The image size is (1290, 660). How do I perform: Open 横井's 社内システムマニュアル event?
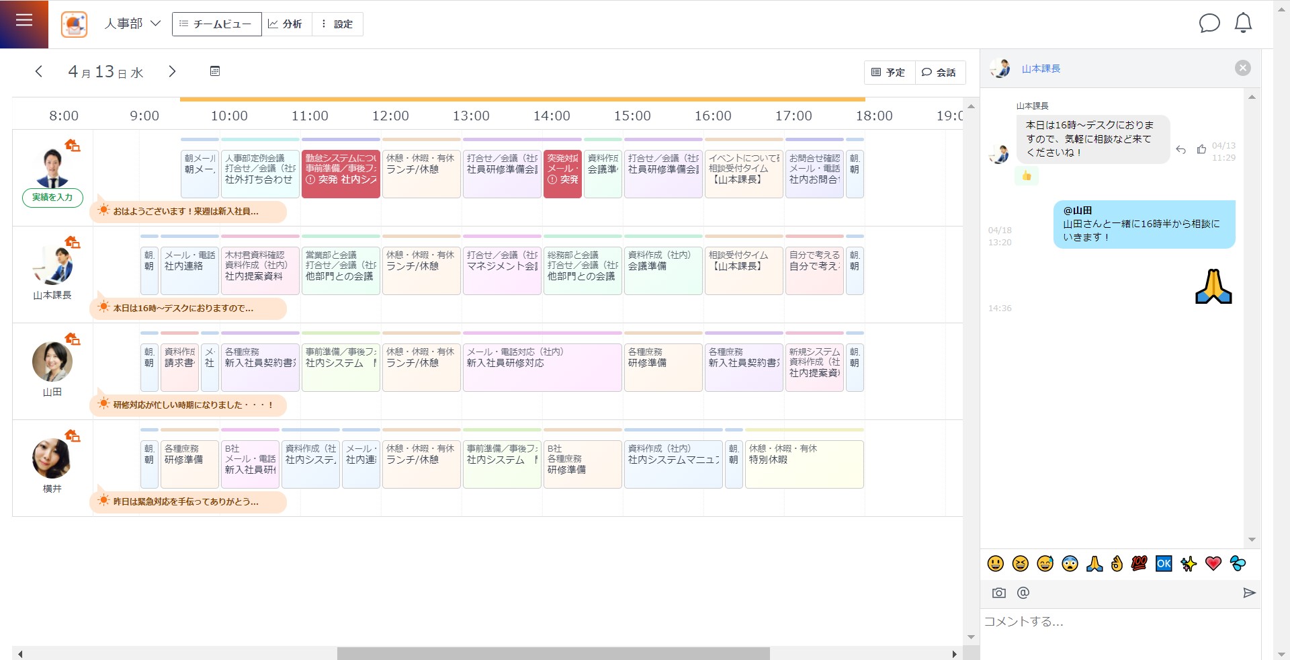pyautogui.click(x=673, y=464)
